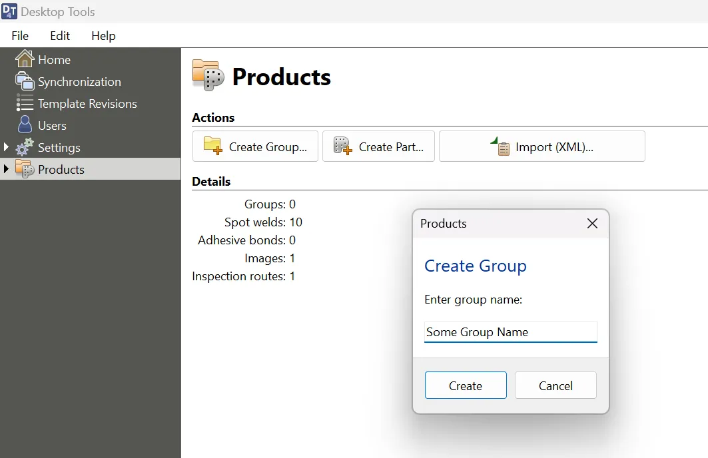708x458 pixels.
Task: Confirm with the Create button
Action: click(466, 385)
